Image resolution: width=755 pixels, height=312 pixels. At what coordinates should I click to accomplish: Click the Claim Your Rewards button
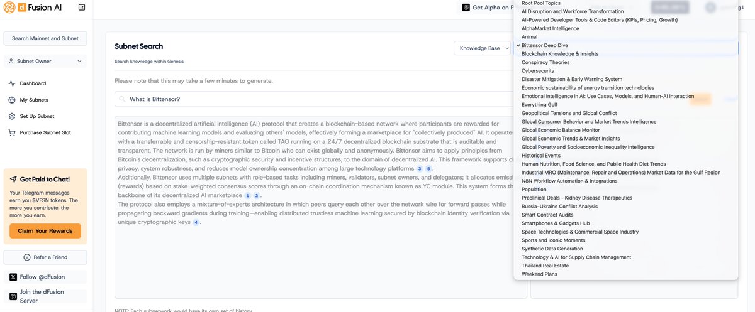coord(45,231)
